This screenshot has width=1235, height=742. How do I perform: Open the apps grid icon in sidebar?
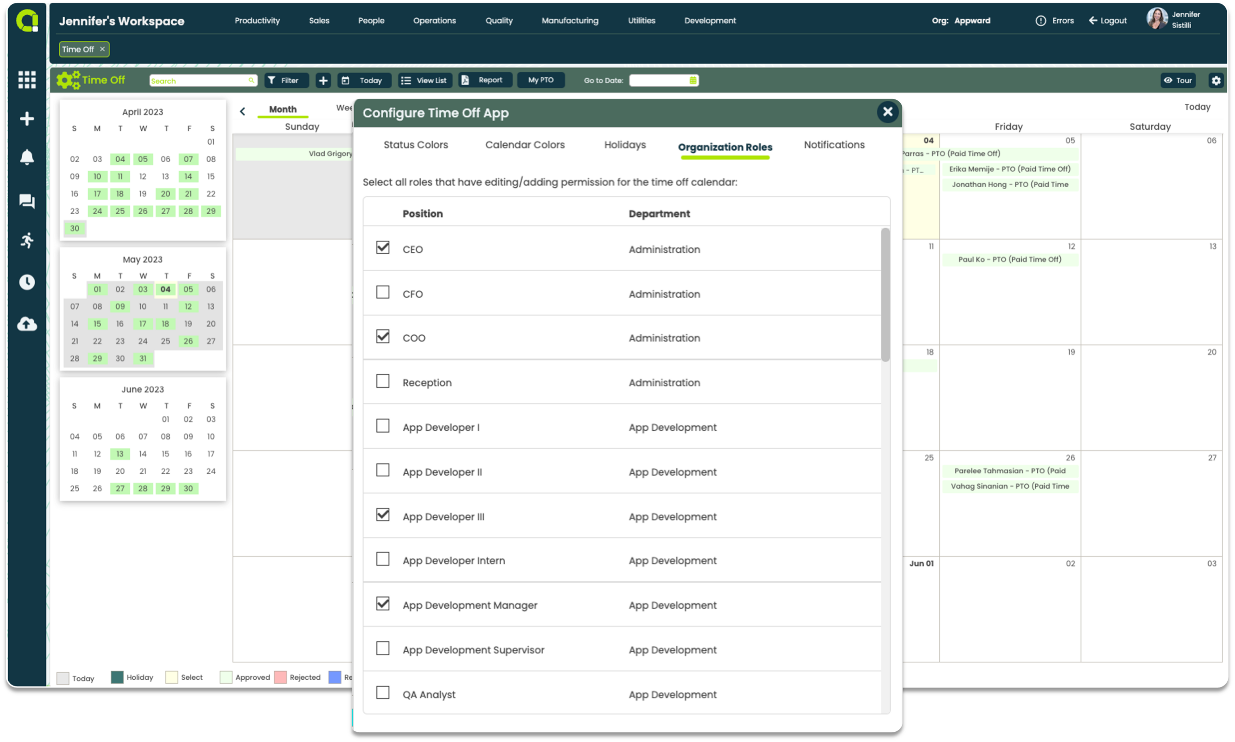(x=27, y=80)
